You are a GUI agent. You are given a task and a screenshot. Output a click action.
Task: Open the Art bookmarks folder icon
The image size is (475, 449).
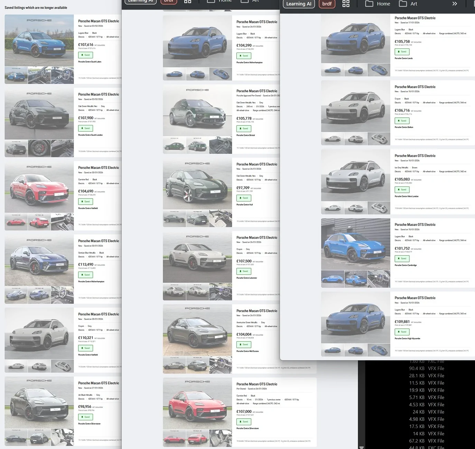click(x=403, y=4)
